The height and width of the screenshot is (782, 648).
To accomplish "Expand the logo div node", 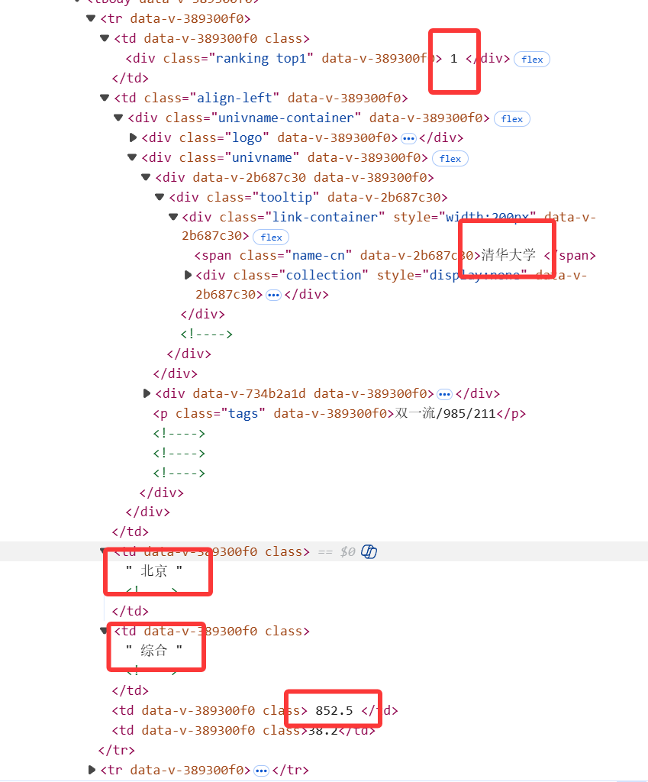I will coord(133,137).
